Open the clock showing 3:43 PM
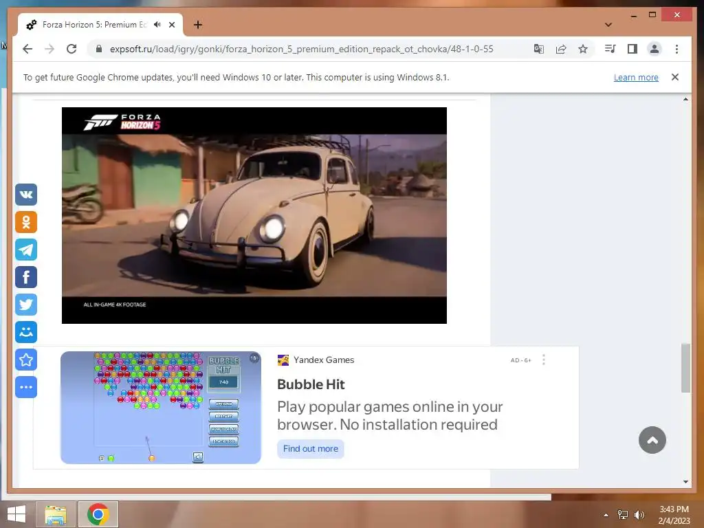 coord(674,515)
